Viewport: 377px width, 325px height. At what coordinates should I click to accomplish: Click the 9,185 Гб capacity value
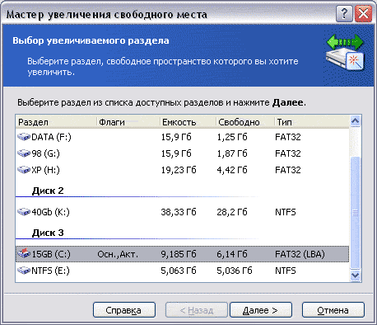pos(179,254)
